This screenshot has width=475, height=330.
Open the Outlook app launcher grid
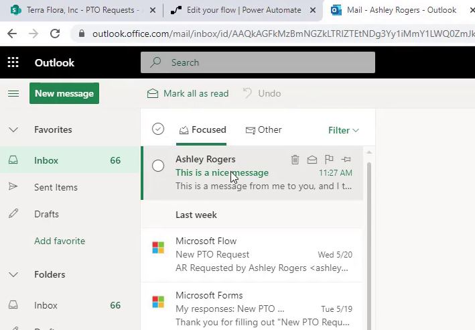pos(13,62)
